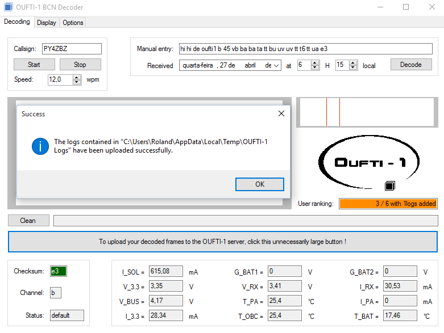Click the hour spinner arrows

tap(316, 66)
